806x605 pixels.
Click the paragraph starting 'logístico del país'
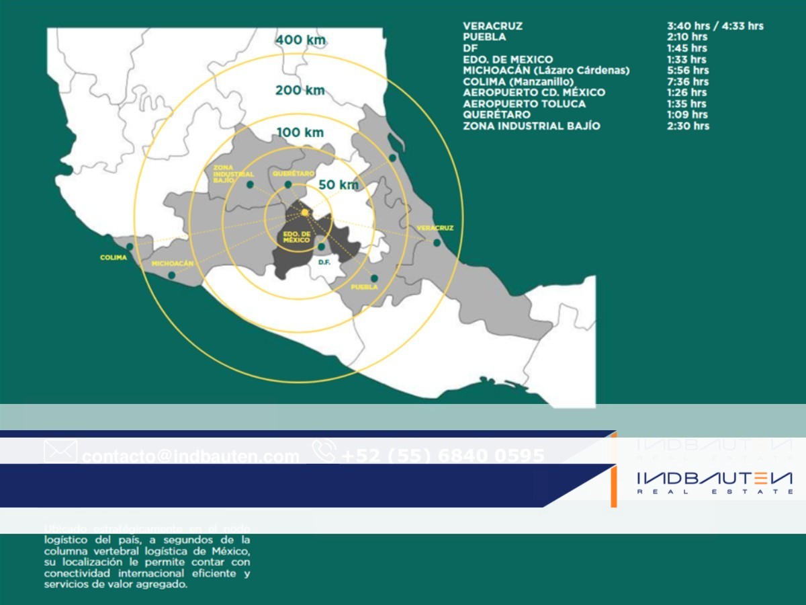(x=147, y=562)
